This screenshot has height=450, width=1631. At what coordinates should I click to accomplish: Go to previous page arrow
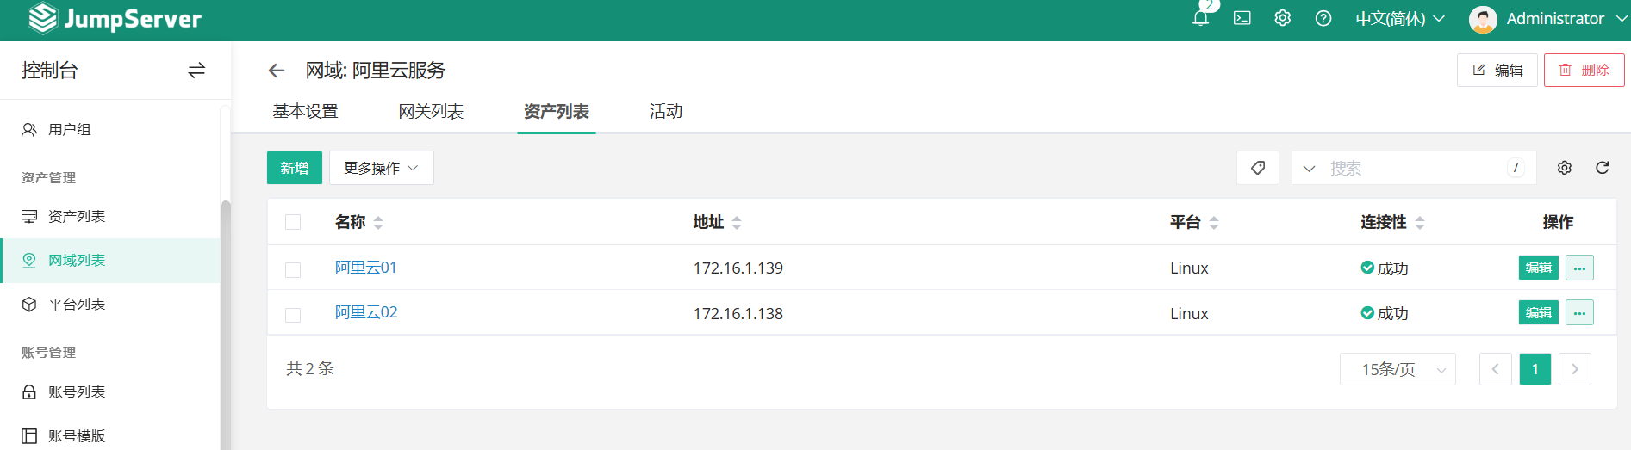1496,369
